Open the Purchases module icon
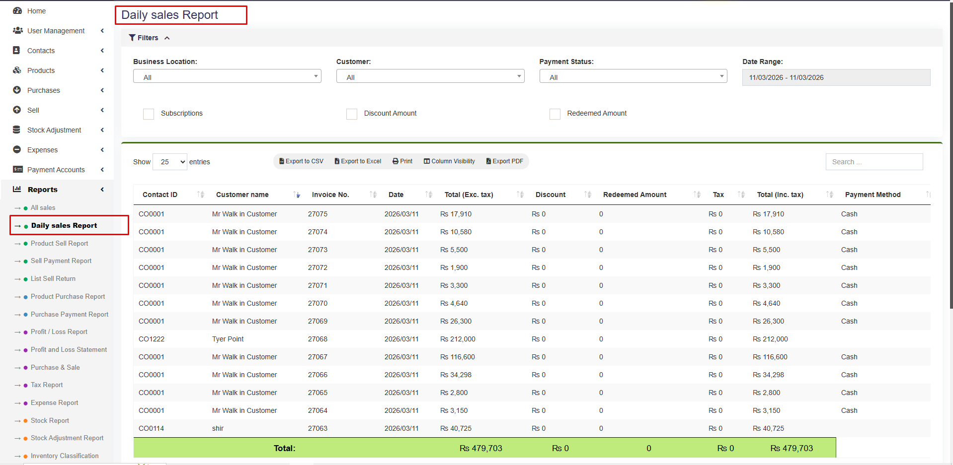Image resolution: width=953 pixels, height=465 pixels. 17,90
